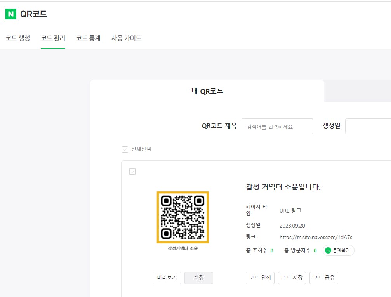The height and width of the screenshot is (297, 391).
Task: Tick the checkbox on 감성 커넥터 card
Action: click(132, 172)
